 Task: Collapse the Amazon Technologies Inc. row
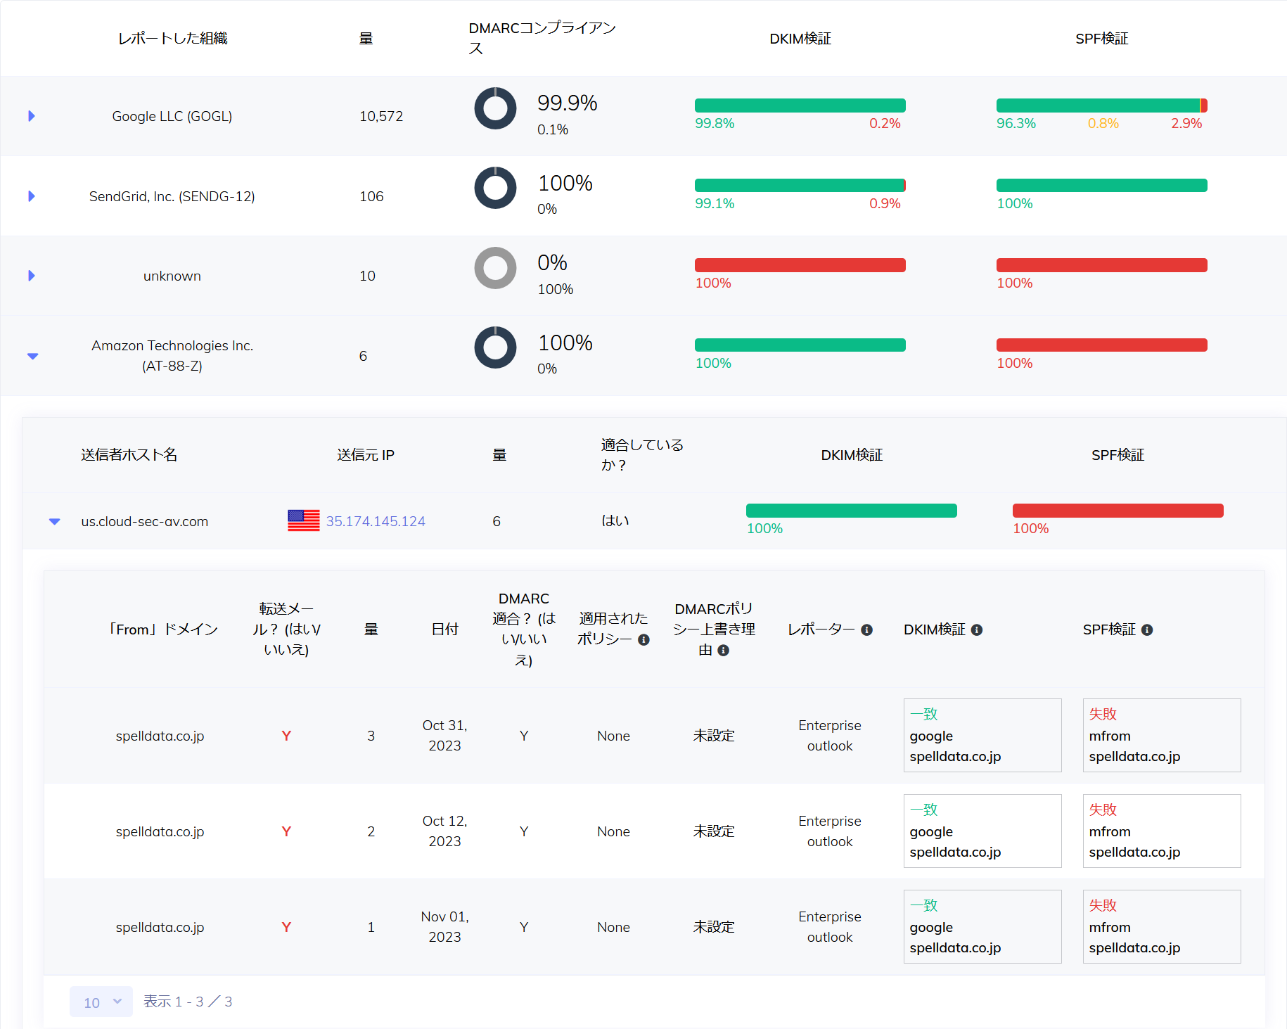(x=32, y=356)
